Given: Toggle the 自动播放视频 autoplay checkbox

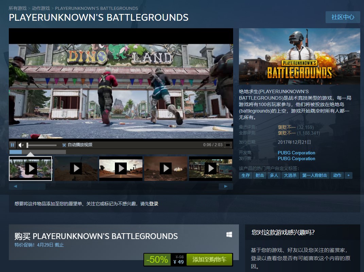Looking at the screenshot, I should (x=64, y=145).
